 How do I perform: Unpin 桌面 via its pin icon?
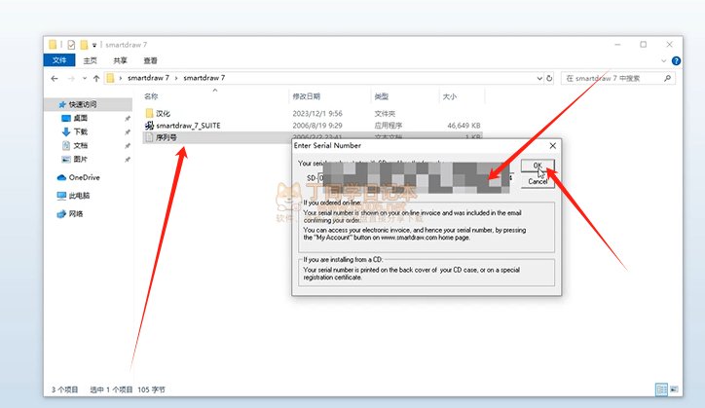click(128, 118)
